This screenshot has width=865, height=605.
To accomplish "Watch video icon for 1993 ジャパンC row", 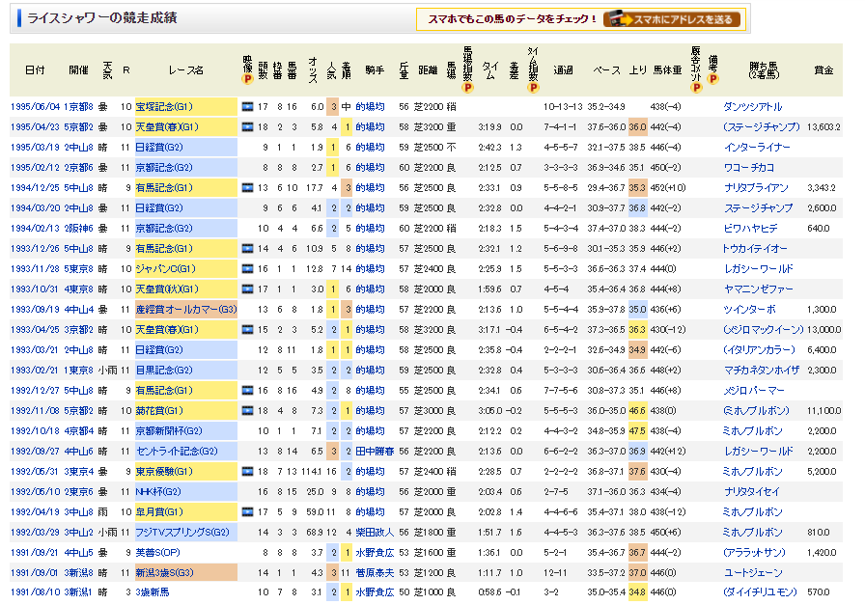I will point(247,270).
